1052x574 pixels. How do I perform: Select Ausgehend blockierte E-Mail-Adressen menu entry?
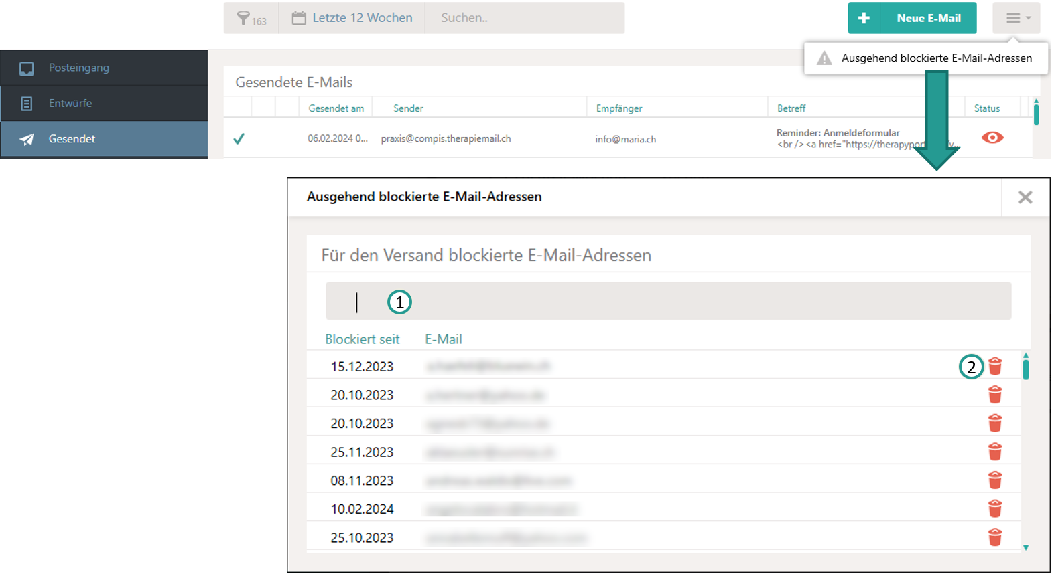click(x=926, y=58)
